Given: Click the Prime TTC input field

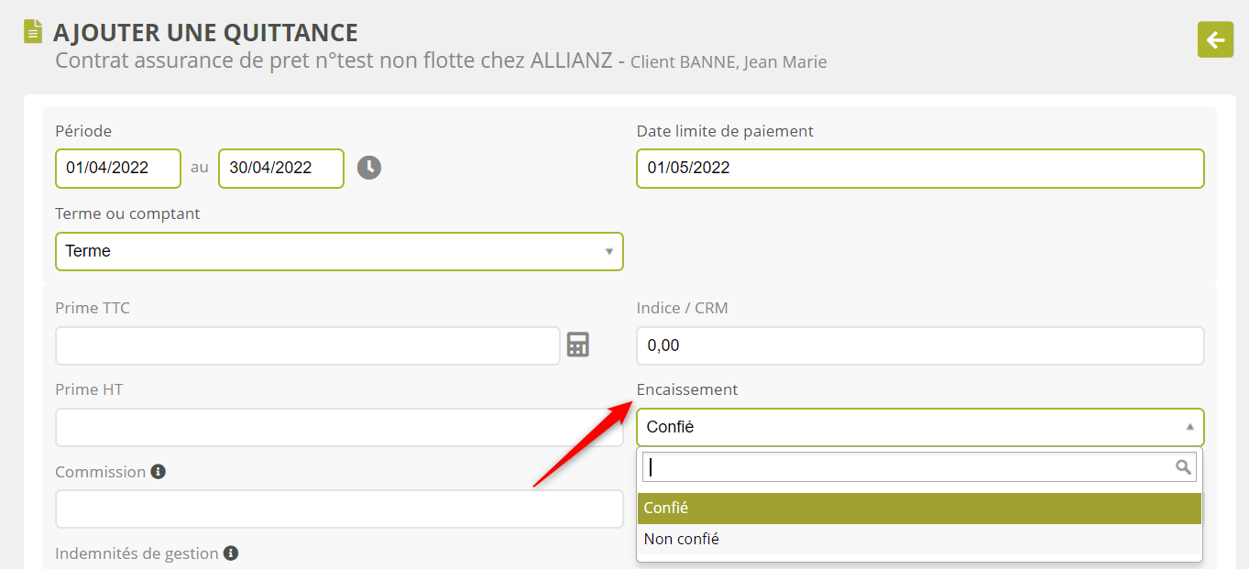Looking at the screenshot, I should (x=307, y=345).
